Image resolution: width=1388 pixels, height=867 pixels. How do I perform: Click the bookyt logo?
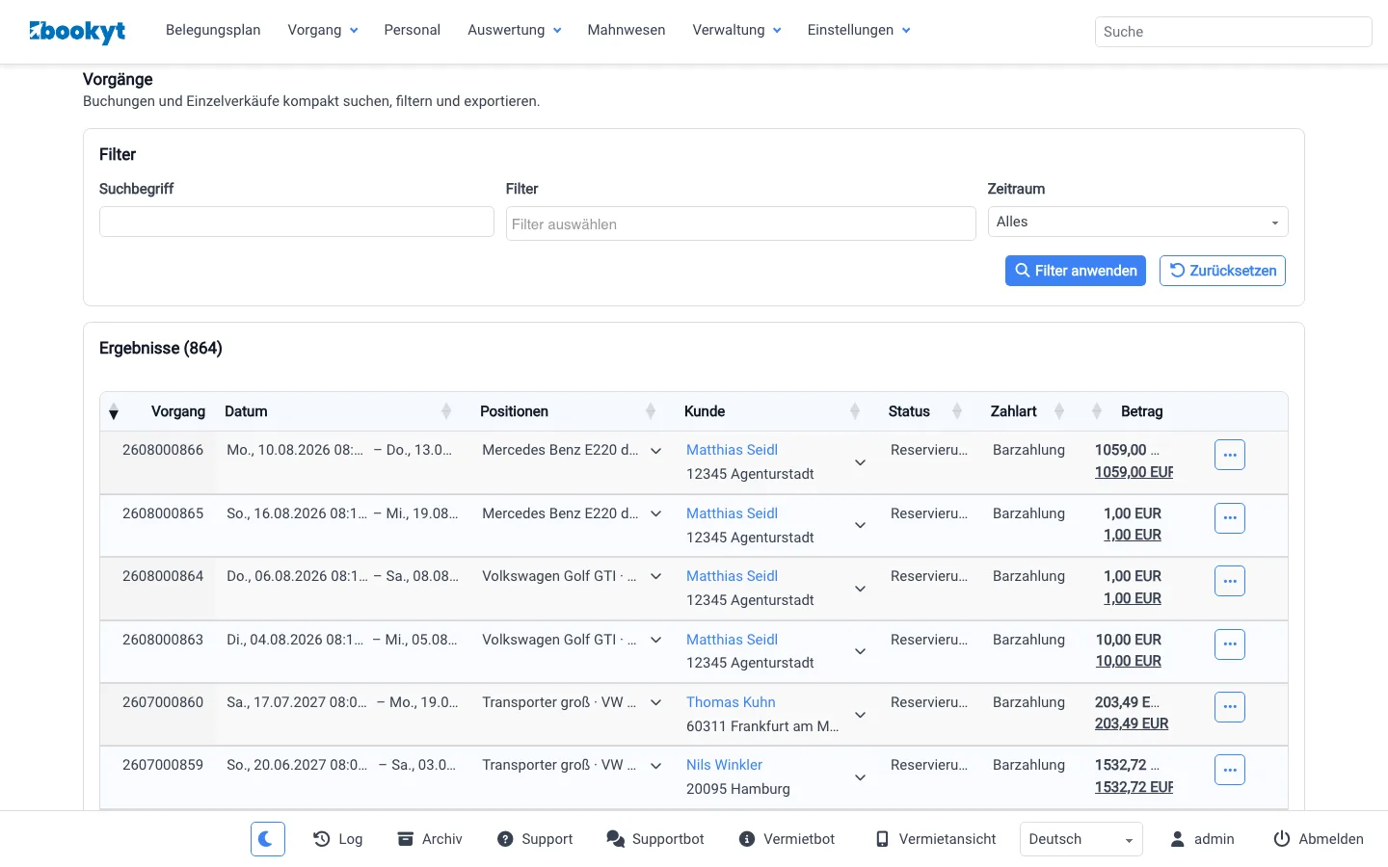[77, 31]
